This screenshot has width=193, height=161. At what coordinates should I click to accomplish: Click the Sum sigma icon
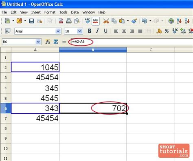coord(56,42)
